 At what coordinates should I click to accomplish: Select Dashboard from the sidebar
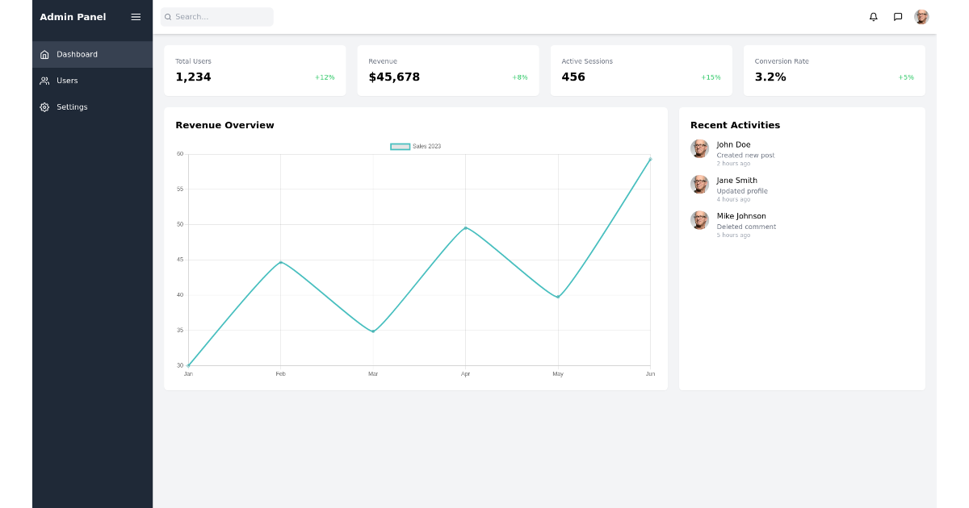tap(75, 54)
